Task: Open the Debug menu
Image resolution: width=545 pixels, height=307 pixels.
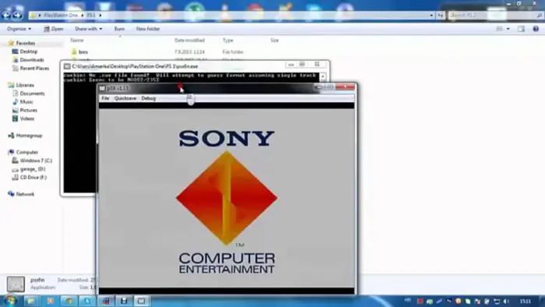Action: tap(149, 98)
